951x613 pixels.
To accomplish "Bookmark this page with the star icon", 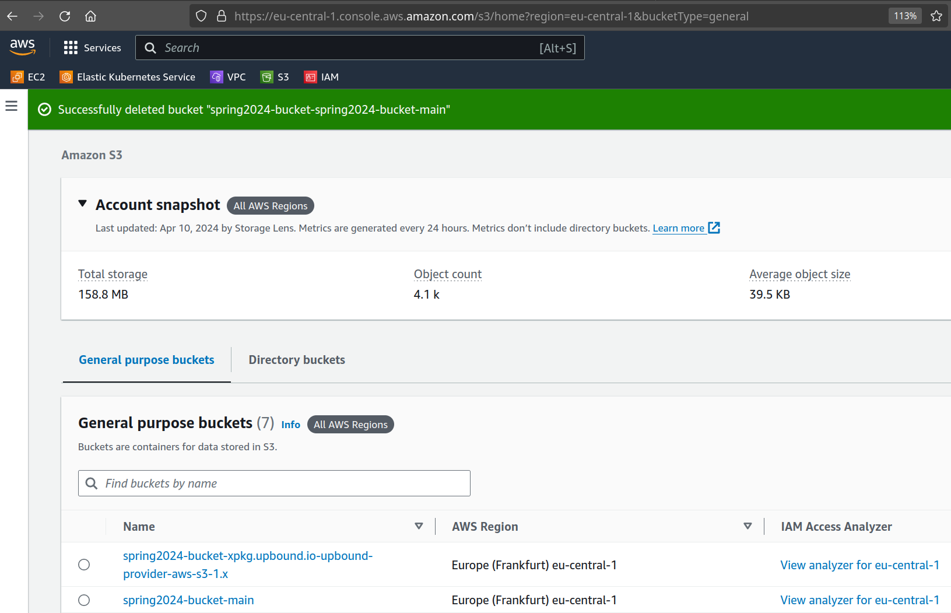I will (x=936, y=16).
